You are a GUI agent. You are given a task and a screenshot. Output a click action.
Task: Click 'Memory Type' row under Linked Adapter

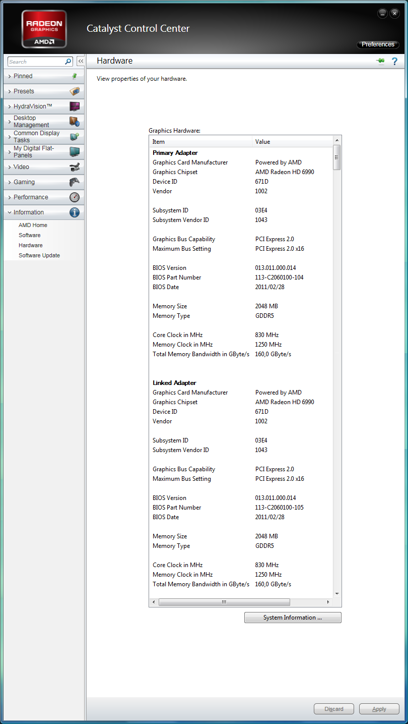pyautogui.click(x=241, y=546)
